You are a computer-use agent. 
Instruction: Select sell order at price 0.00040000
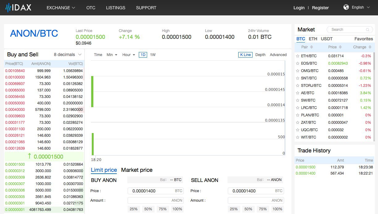point(44,110)
